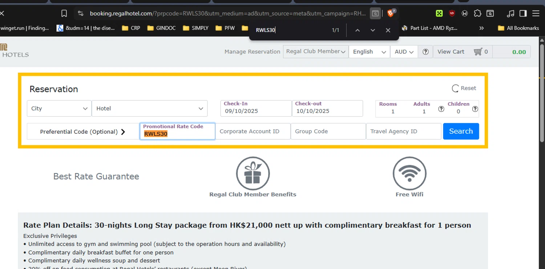
Task: Open the SIMPLY bookmarks folder
Action: coord(195,28)
